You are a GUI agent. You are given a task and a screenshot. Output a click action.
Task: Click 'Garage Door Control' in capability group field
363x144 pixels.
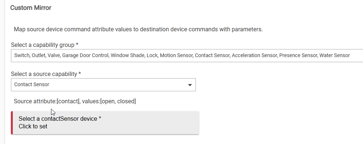(85, 55)
